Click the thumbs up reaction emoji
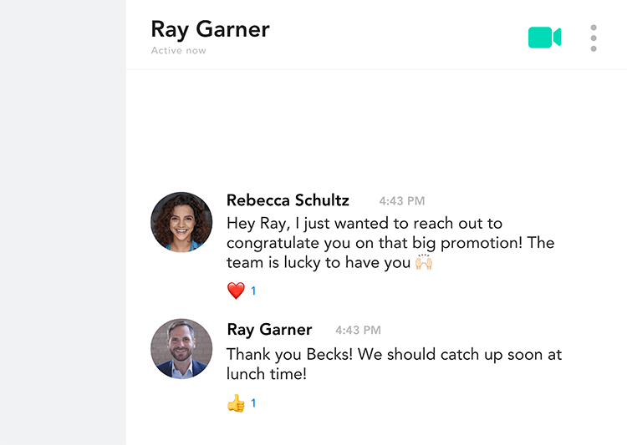Image resolution: width=627 pixels, height=445 pixels. pyautogui.click(x=236, y=403)
